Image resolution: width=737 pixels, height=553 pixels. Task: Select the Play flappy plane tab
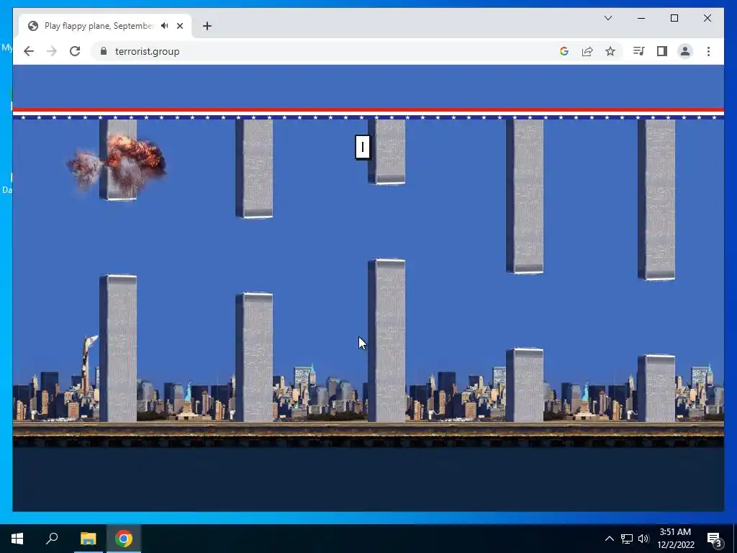pos(105,26)
